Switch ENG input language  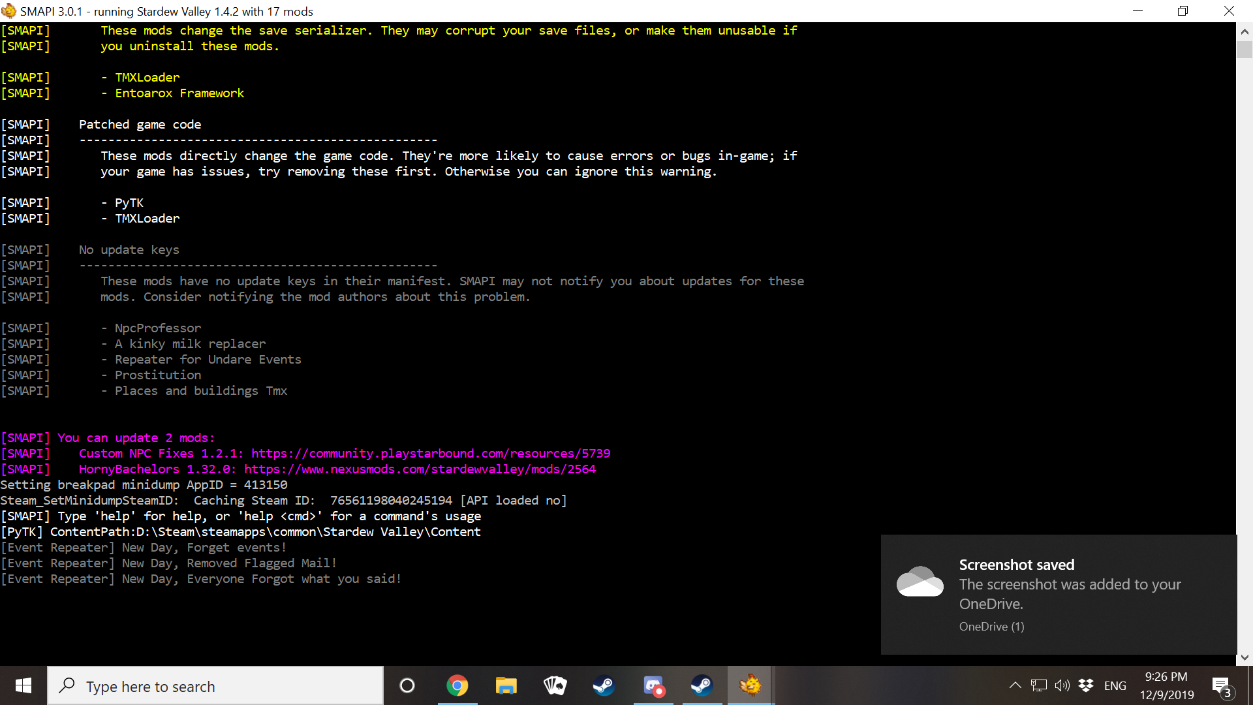tap(1115, 685)
